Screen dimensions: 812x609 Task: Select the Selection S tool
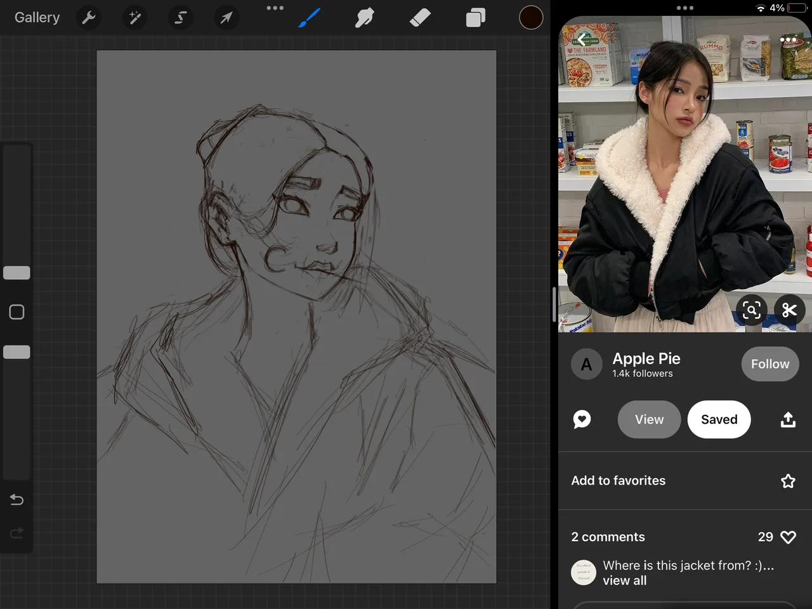pos(180,18)
